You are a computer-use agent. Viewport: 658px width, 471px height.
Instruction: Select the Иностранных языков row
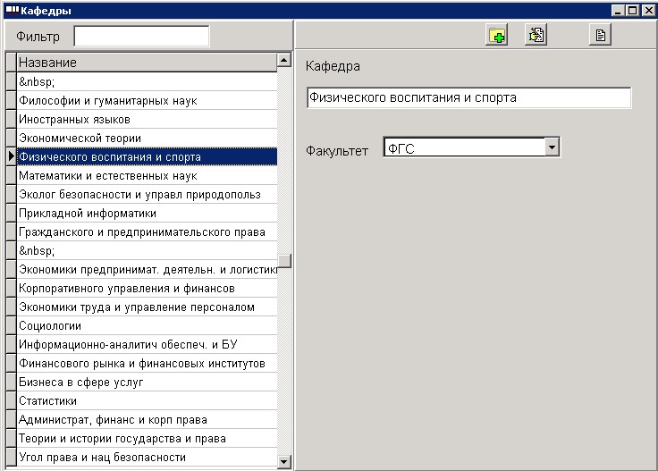point(147,119)
